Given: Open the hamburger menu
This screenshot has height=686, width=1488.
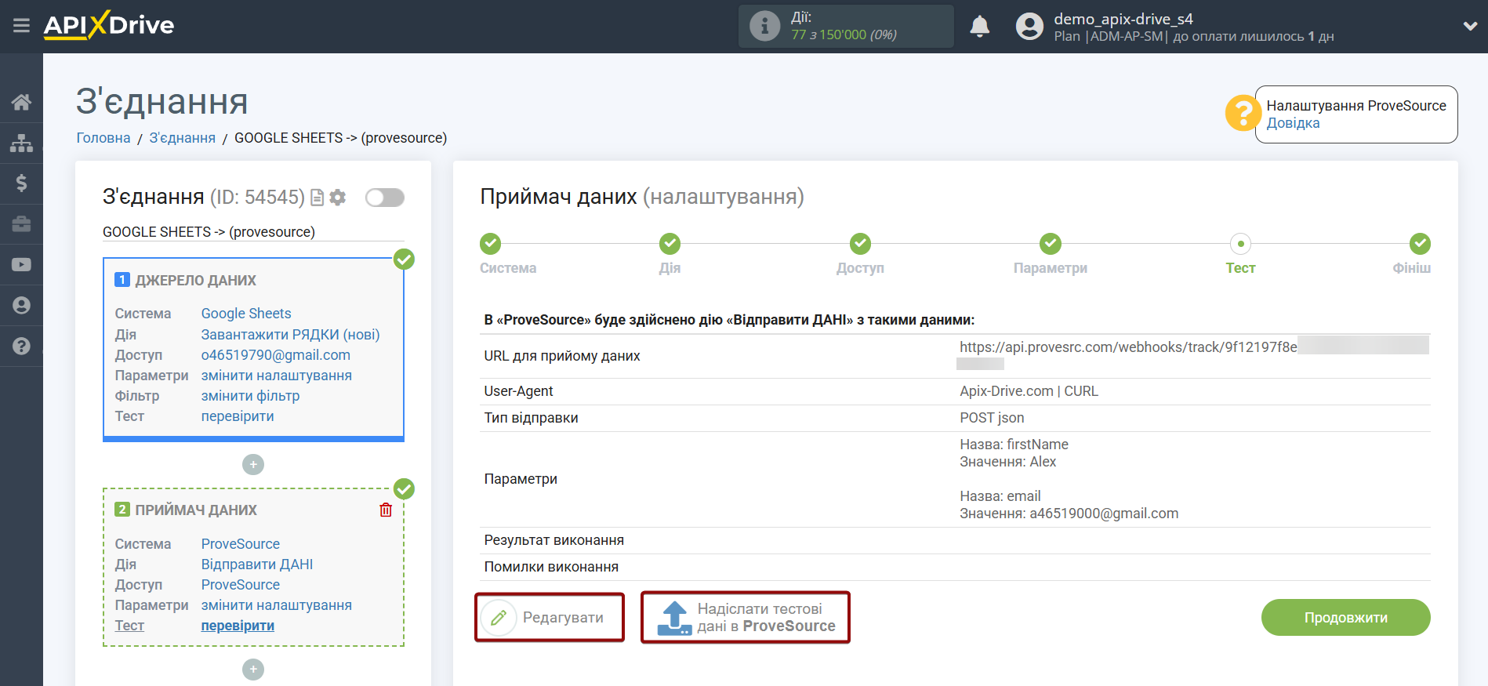Looking at the screenshot, I should point(21,26).
